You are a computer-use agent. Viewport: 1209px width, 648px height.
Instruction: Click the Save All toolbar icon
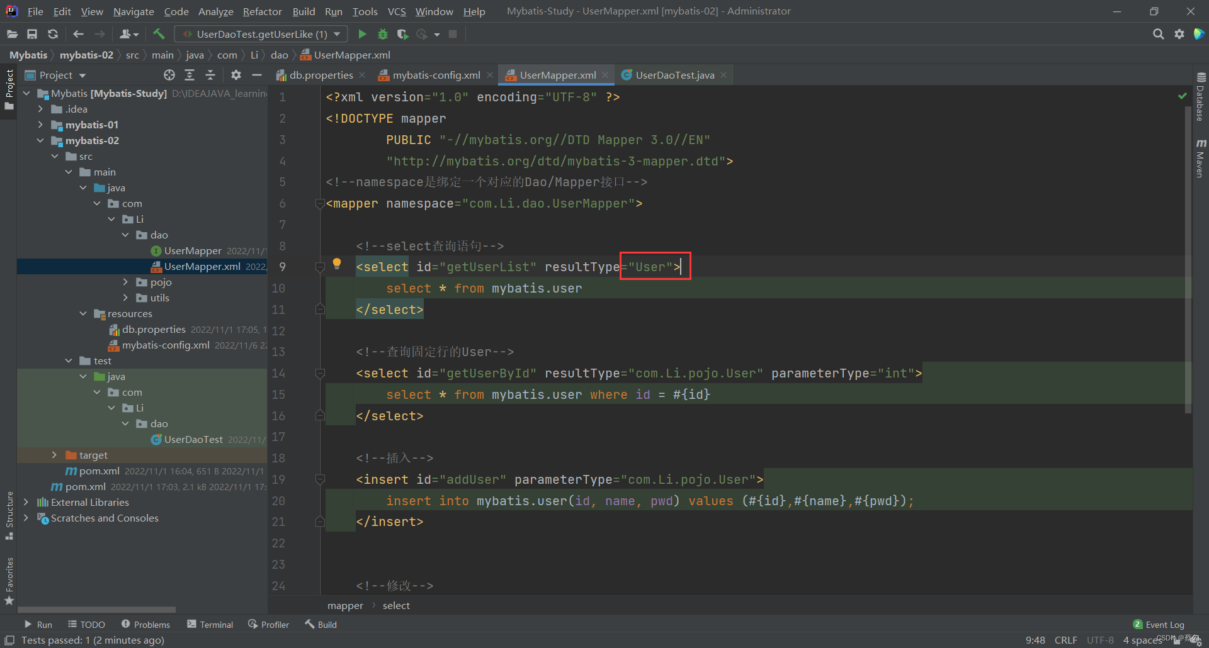(32, 34)
